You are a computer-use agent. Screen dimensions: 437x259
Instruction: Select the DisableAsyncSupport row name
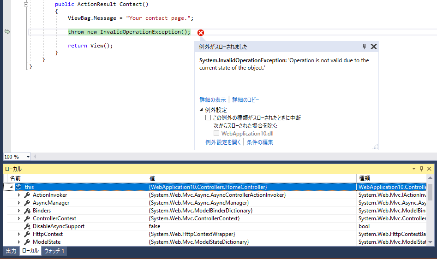(x=59, y=226)
